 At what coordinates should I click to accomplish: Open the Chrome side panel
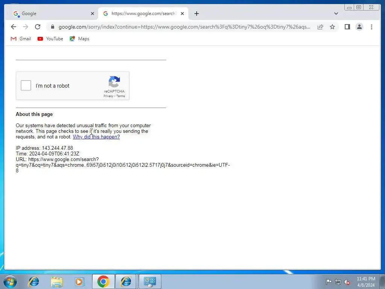(x=347, y=27)
